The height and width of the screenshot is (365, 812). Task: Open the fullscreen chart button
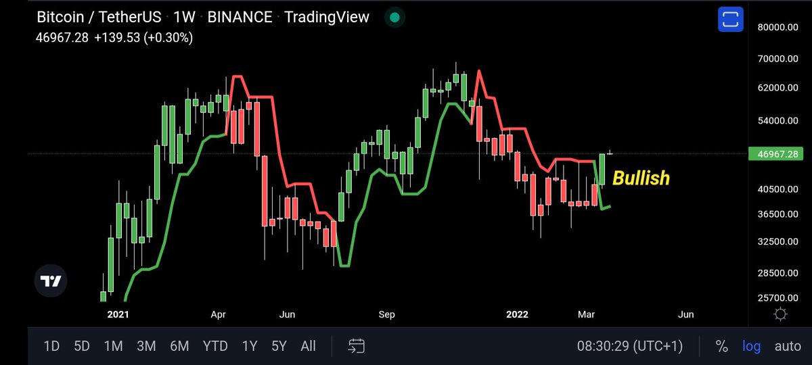(730, 20)
